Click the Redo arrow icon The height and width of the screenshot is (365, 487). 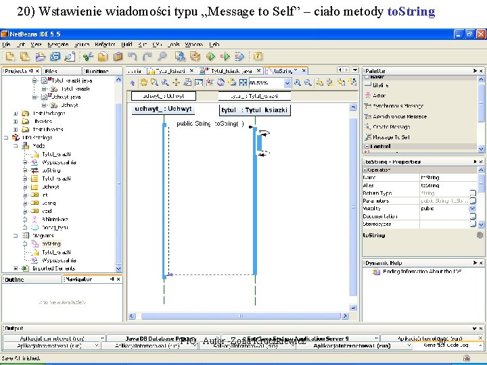147,57
